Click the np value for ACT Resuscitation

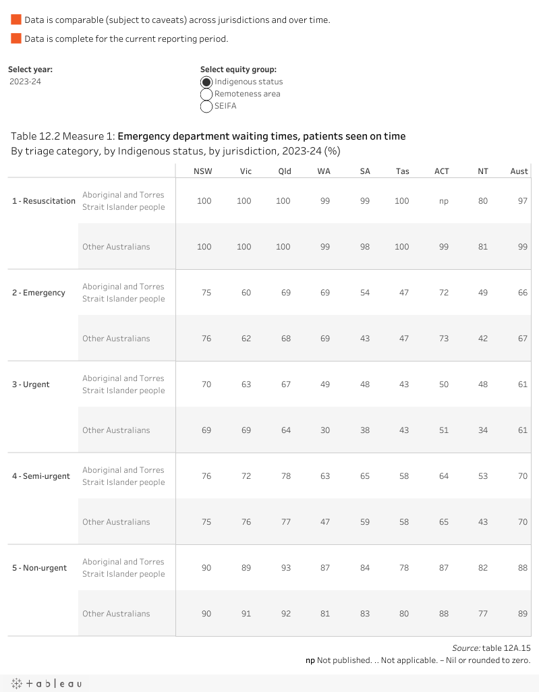coord(444,201)
